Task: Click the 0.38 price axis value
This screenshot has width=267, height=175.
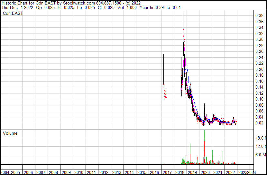Action: 259,16
